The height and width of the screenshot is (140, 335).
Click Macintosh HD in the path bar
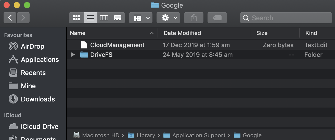point(101,135)
